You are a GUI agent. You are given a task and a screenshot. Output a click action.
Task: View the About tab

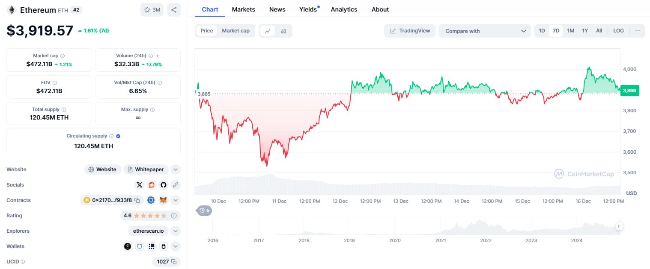pos(380,9)
